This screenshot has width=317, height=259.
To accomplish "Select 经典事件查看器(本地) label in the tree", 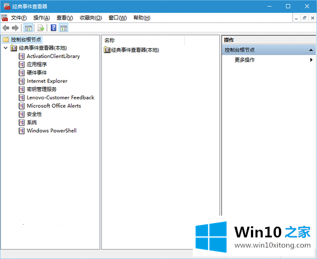I will [x=43, y=48].
